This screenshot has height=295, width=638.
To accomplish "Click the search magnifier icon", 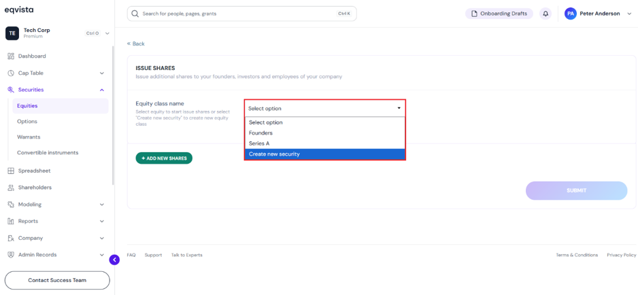I will [135, 14].
